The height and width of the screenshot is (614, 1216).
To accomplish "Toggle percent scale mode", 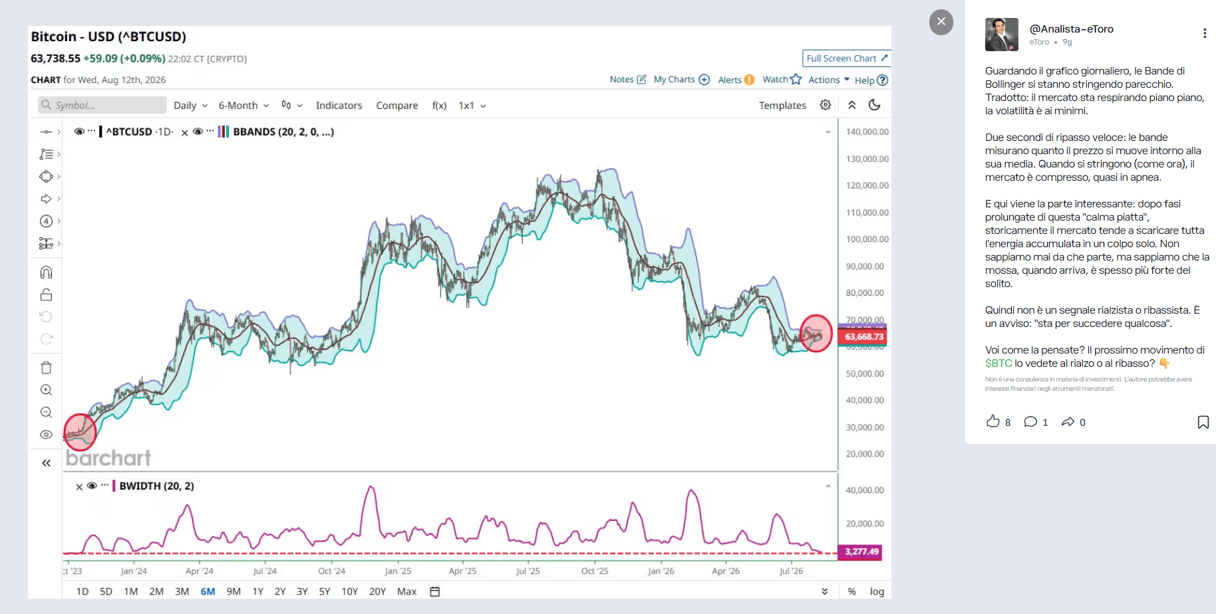I will point(852,591).
